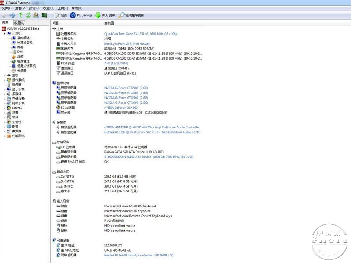The width and height of the screenshot is (351, 263).
Task: Switch to the 收藏夹 tab
Action: click(19, 23)
